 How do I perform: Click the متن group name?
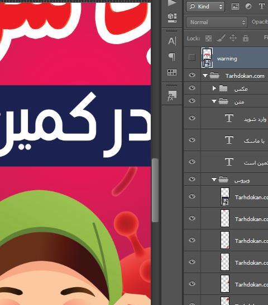click(x=239, y=102)
